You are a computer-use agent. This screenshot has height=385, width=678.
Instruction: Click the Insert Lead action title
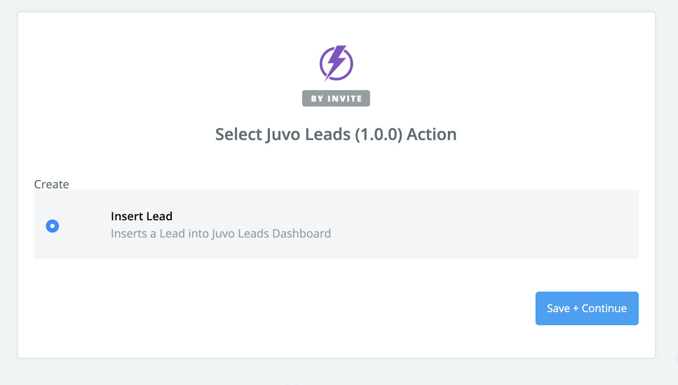pos(142,216)
